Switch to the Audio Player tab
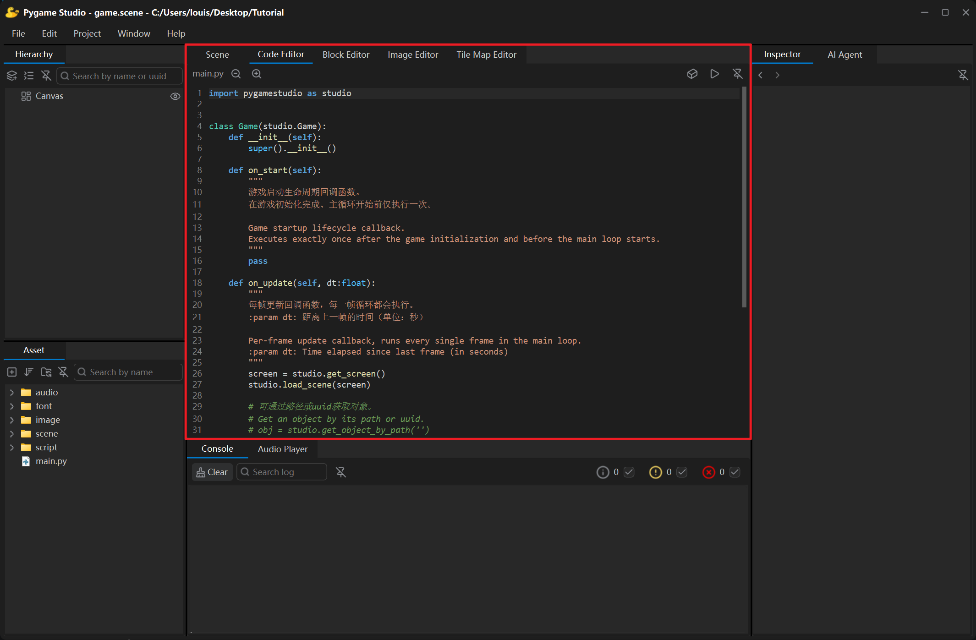 pos(283,449)
